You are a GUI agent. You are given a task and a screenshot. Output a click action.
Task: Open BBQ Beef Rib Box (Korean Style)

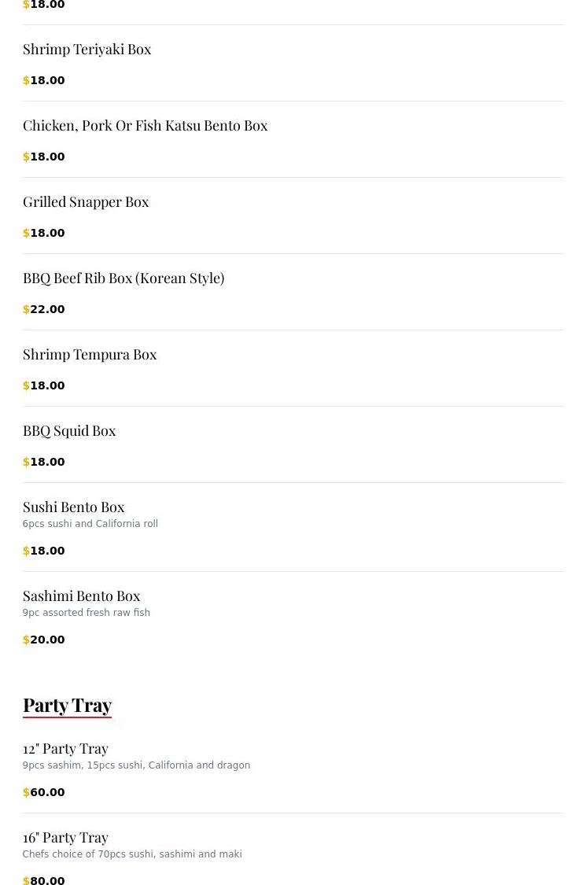coord(123,278)
